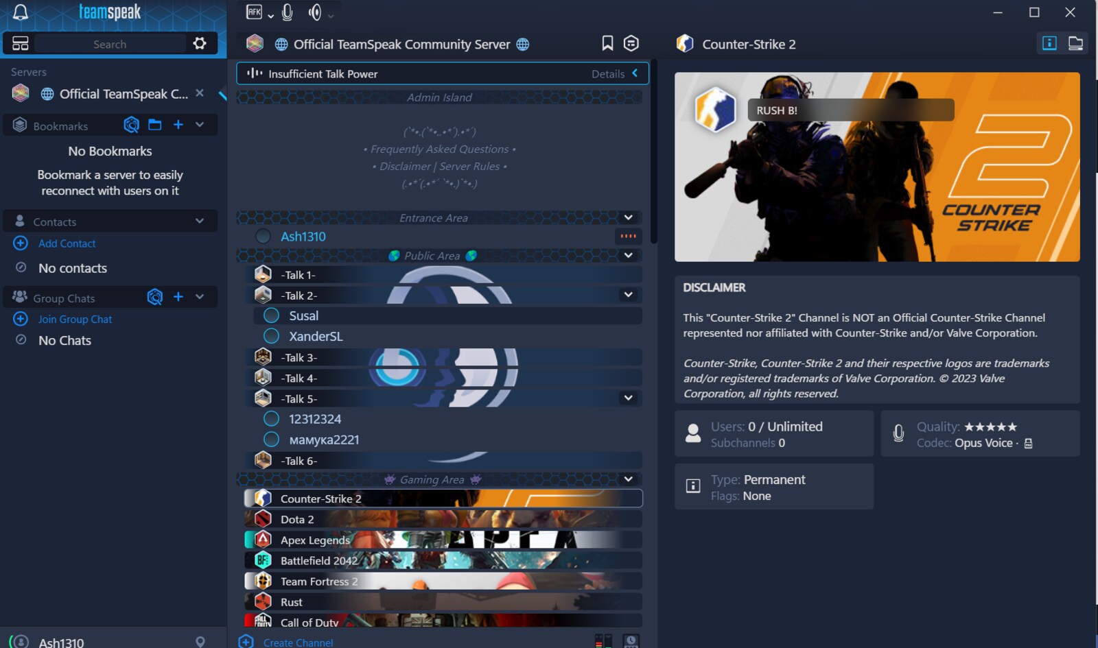Toggle AFK away status
Viewport: 1098px width, 648px height.
click(x=254, y=12)
